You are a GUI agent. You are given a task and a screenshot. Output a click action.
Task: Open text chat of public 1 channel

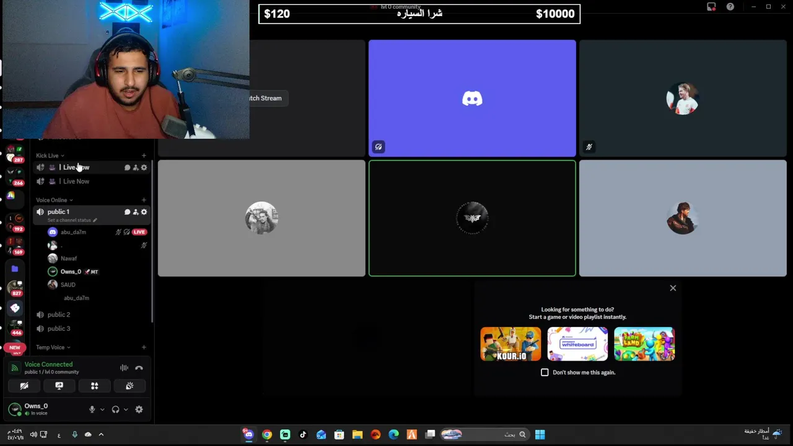coord(127,212)
